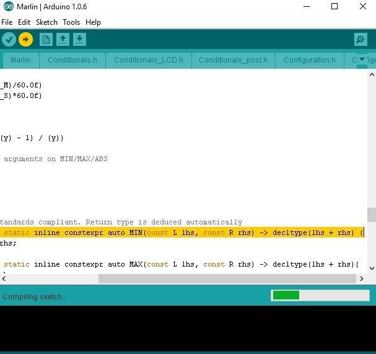376x354 pixels.
Task: Click the vertical scrollbar thumb in the editor
Action: pyautogui.click(x=371, y=215)
